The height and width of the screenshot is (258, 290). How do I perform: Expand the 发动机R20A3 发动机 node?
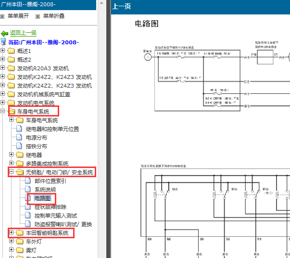point(2,67)
